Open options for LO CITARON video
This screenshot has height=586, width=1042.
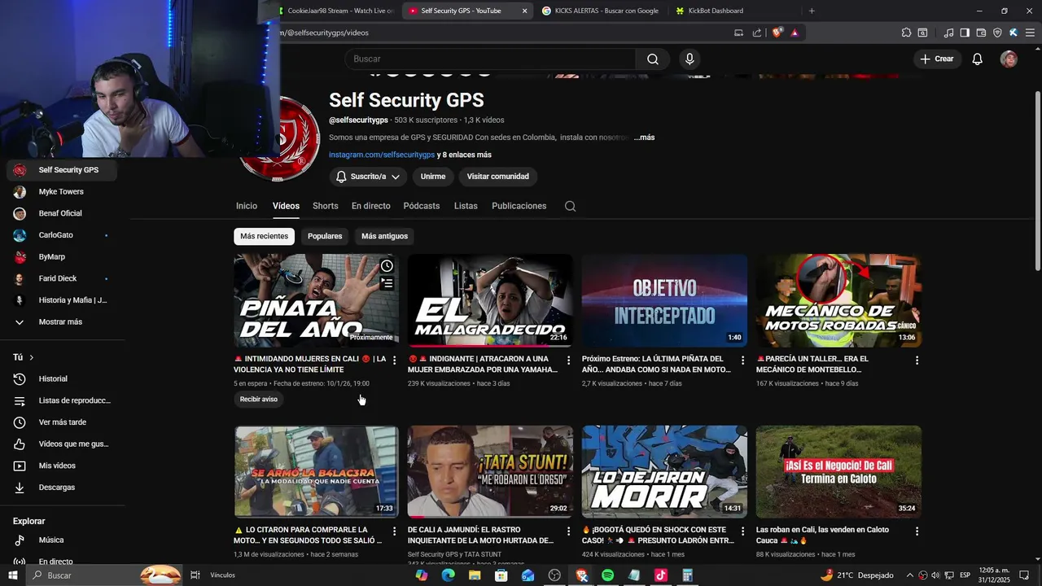395,531
